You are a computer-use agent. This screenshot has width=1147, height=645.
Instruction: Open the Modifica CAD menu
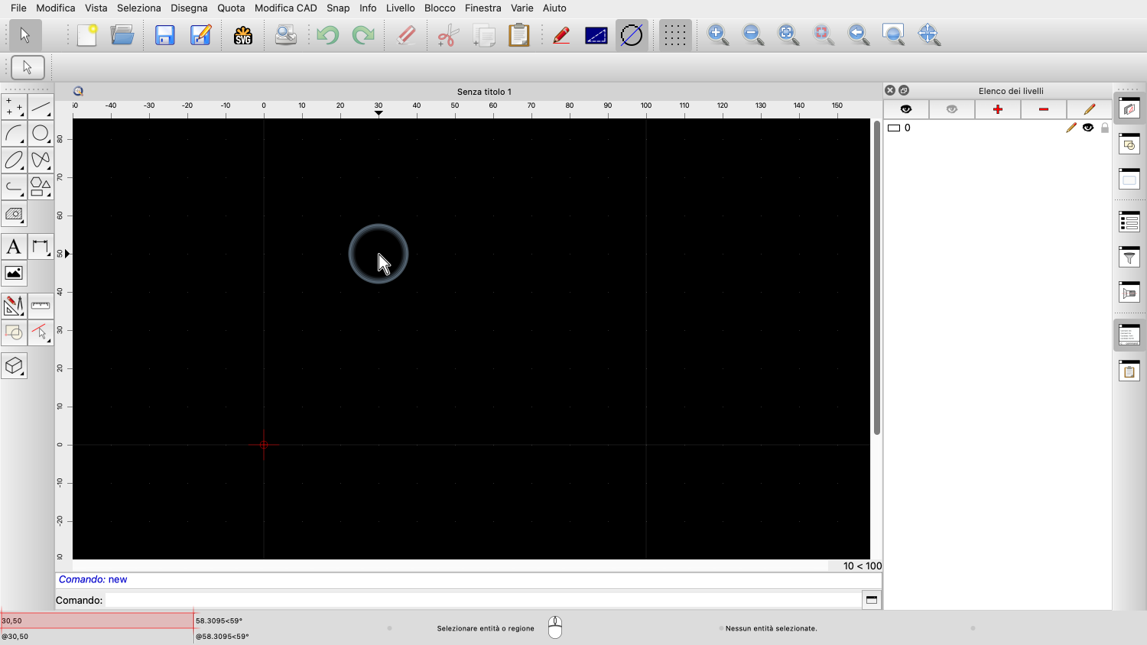coord(285,8)
